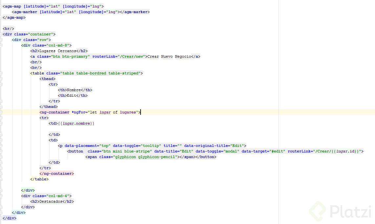The image size is (375, 224).
Task: Click the routerLink "/Crear/{{lugar.id}}" value
Action: point(337,151)
